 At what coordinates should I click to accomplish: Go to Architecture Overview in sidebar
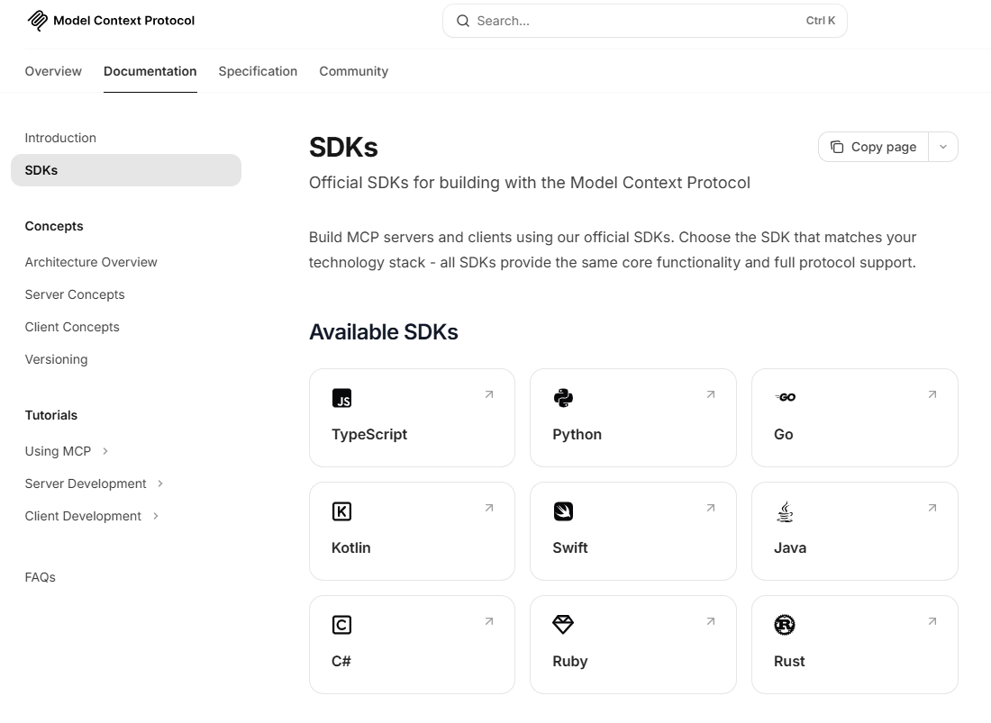pos(91,262)
